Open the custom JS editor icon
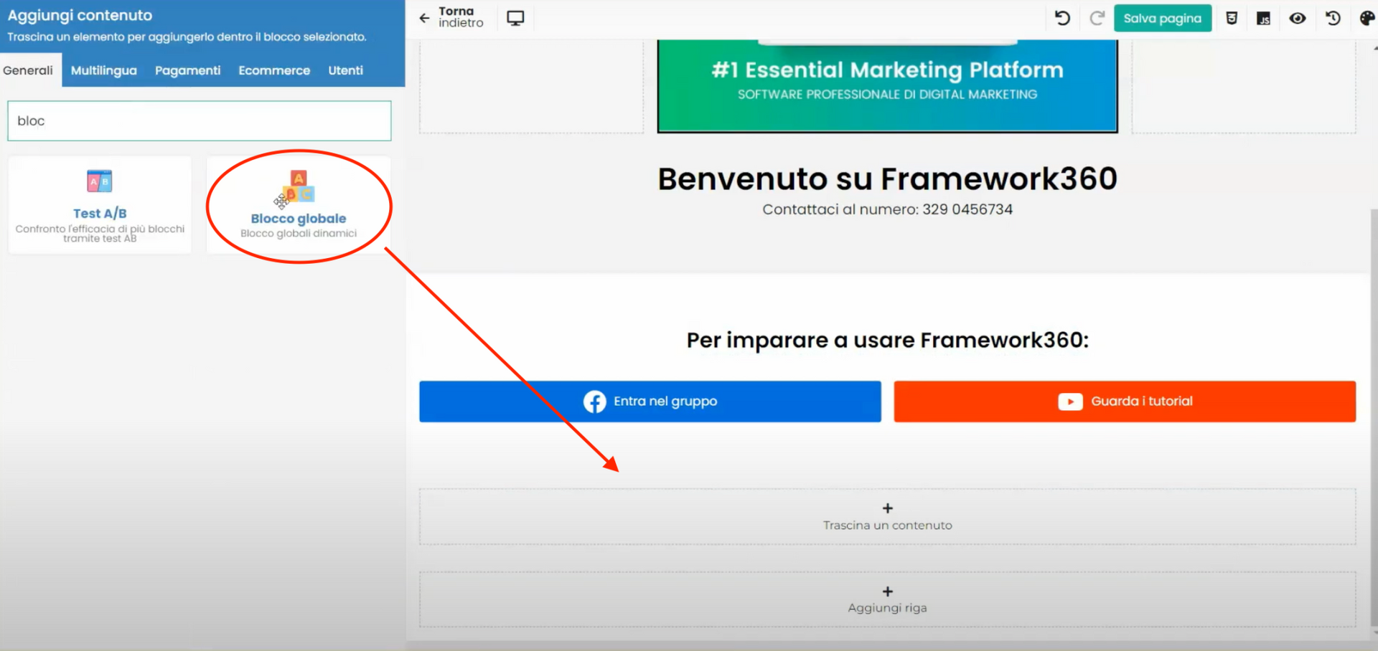Viewport: 1378px width, 651px height. (x=1264, y=19)
